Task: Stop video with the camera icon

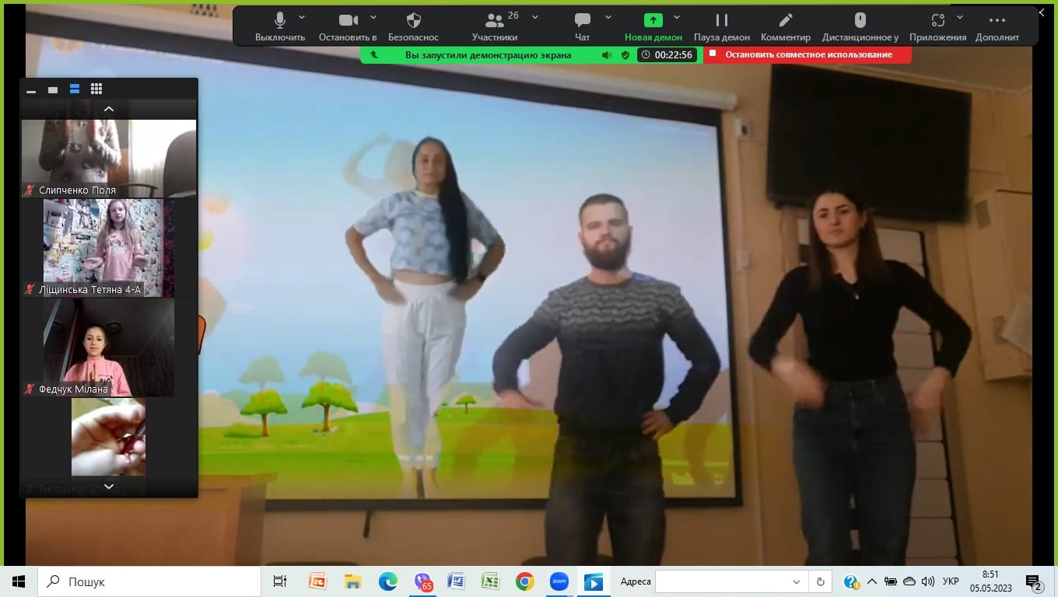Action: click(x=348, y=20)
